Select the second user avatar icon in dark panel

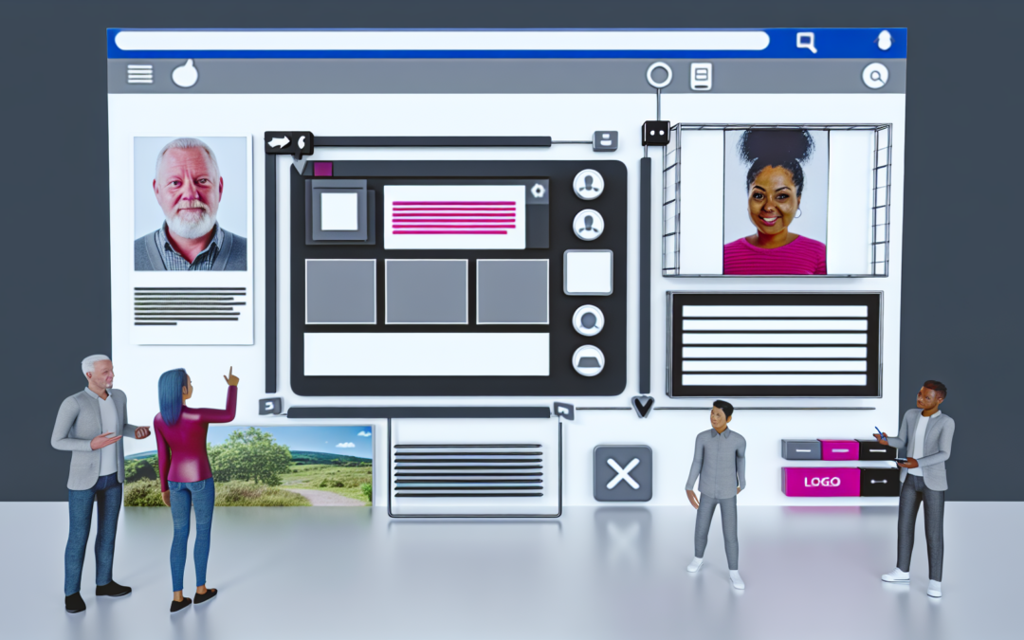click(589, 225)
